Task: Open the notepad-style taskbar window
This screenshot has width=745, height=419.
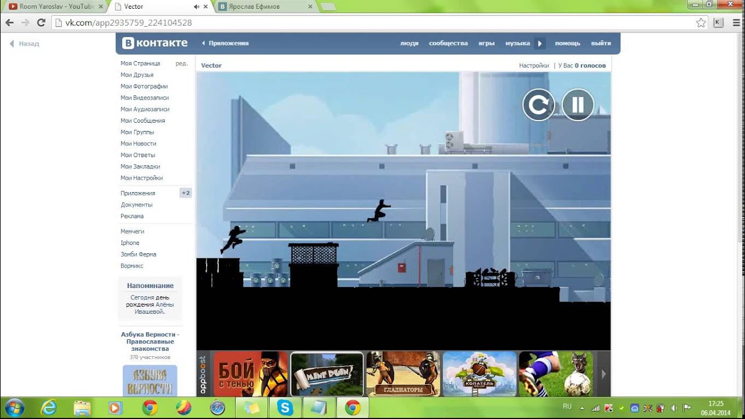Action: tap(319, 407)
